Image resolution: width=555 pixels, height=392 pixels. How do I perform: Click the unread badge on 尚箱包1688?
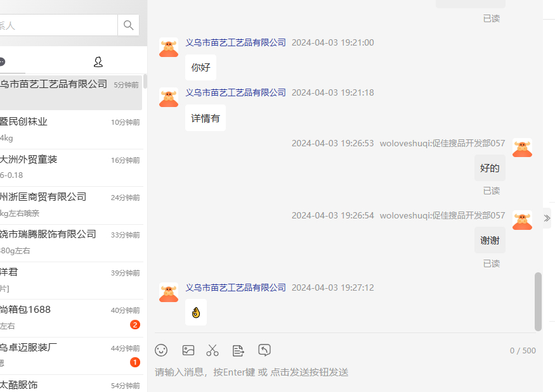coord(134,325)
